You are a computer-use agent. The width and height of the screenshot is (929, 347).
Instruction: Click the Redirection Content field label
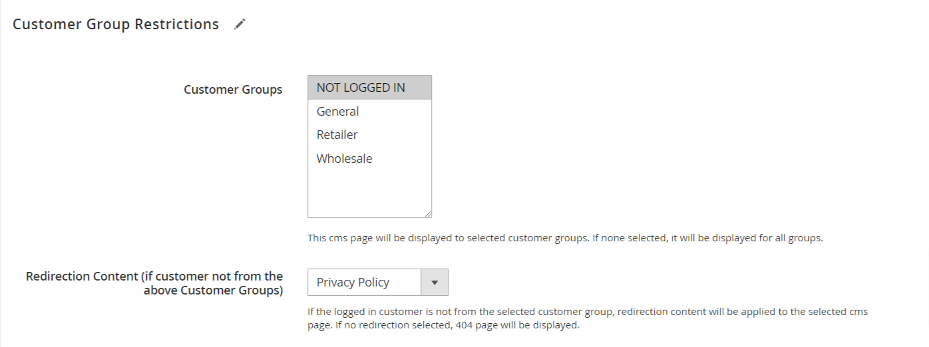[154, 283]
